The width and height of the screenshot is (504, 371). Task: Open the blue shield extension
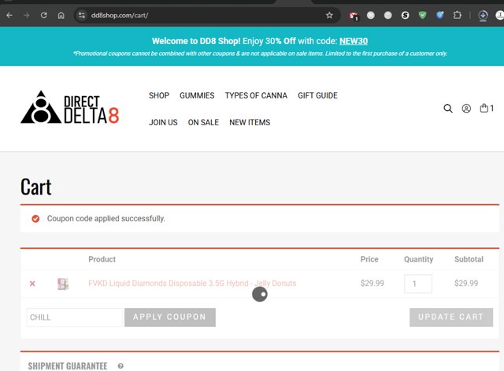pos(439,15)
